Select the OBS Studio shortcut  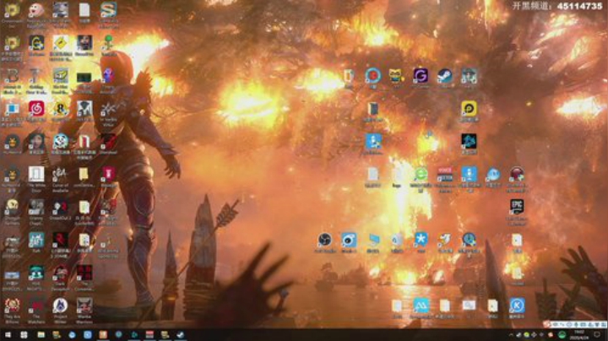[325, 240]
